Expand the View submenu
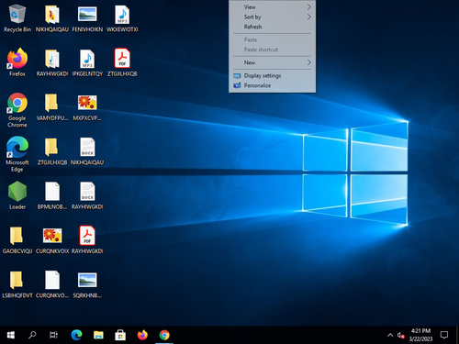Screen dimensions: 459x344 tap(273, 7)
